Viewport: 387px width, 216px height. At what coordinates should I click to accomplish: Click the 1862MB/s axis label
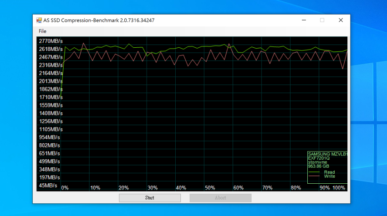click(51, 89)
